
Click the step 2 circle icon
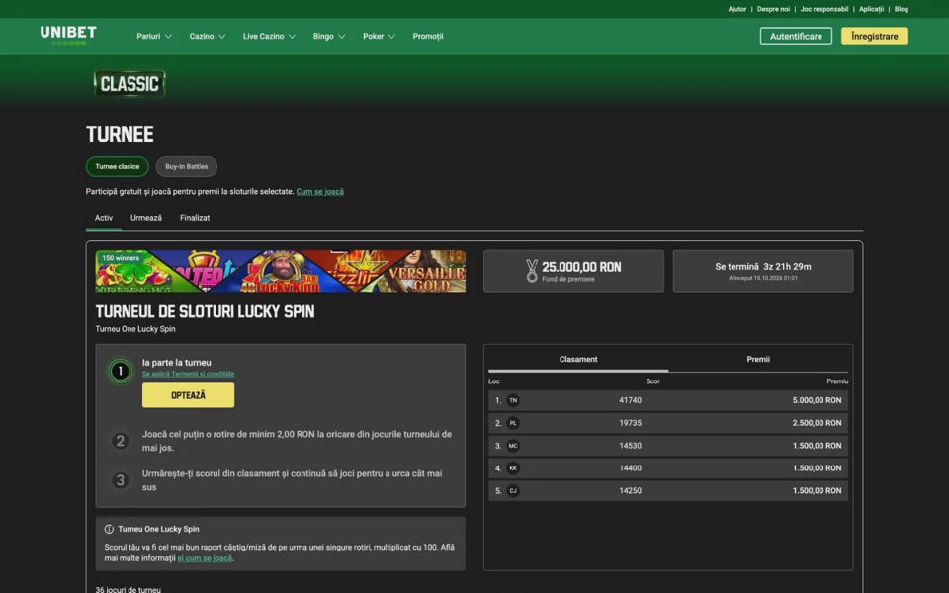pos(120,441)
